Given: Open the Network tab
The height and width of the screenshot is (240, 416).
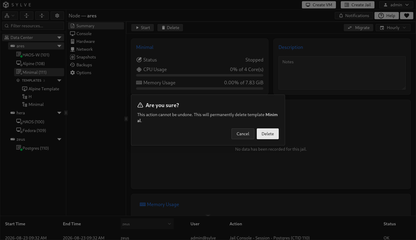Looking at the screenshot, I should [96, 49].
